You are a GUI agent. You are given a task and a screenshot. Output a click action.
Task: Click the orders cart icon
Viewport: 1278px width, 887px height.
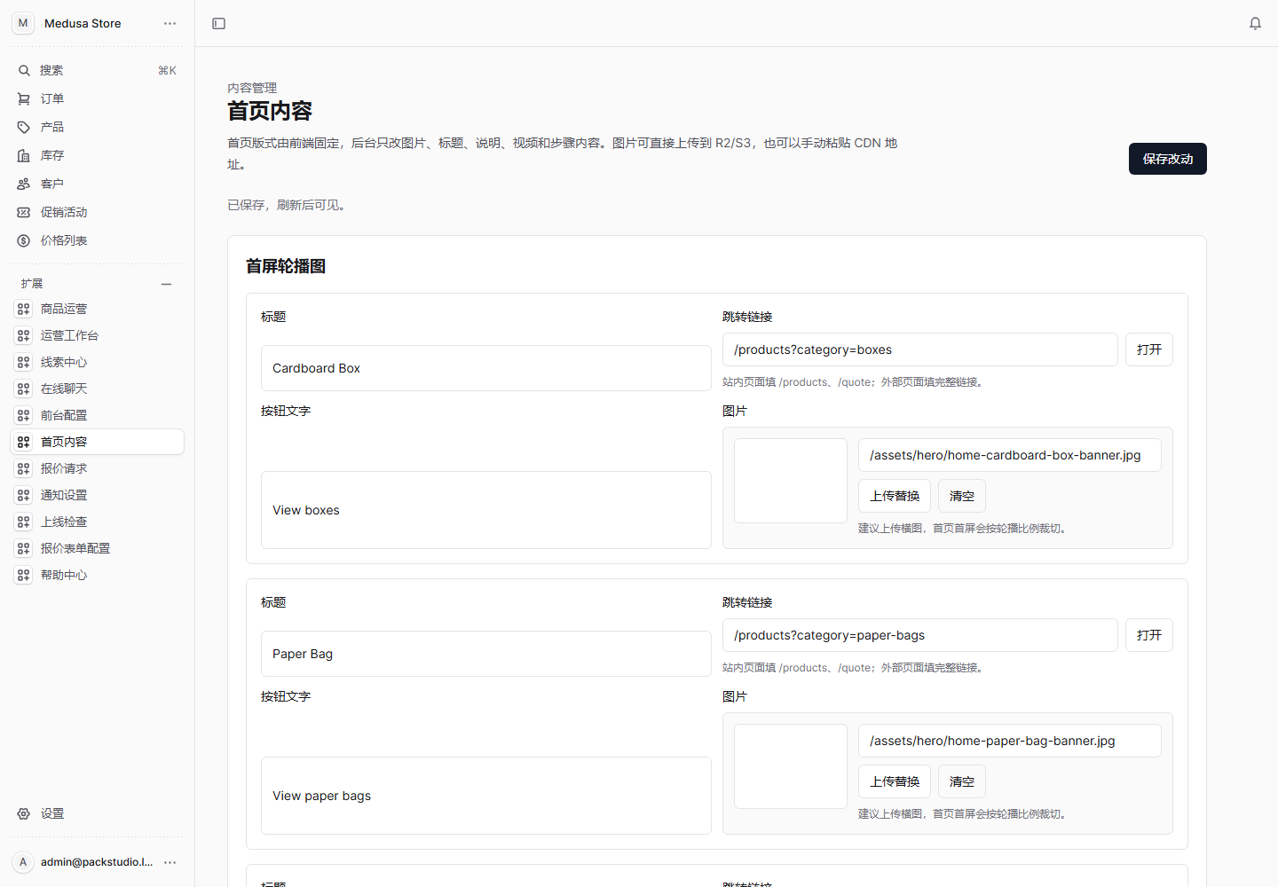pos(24,98)
